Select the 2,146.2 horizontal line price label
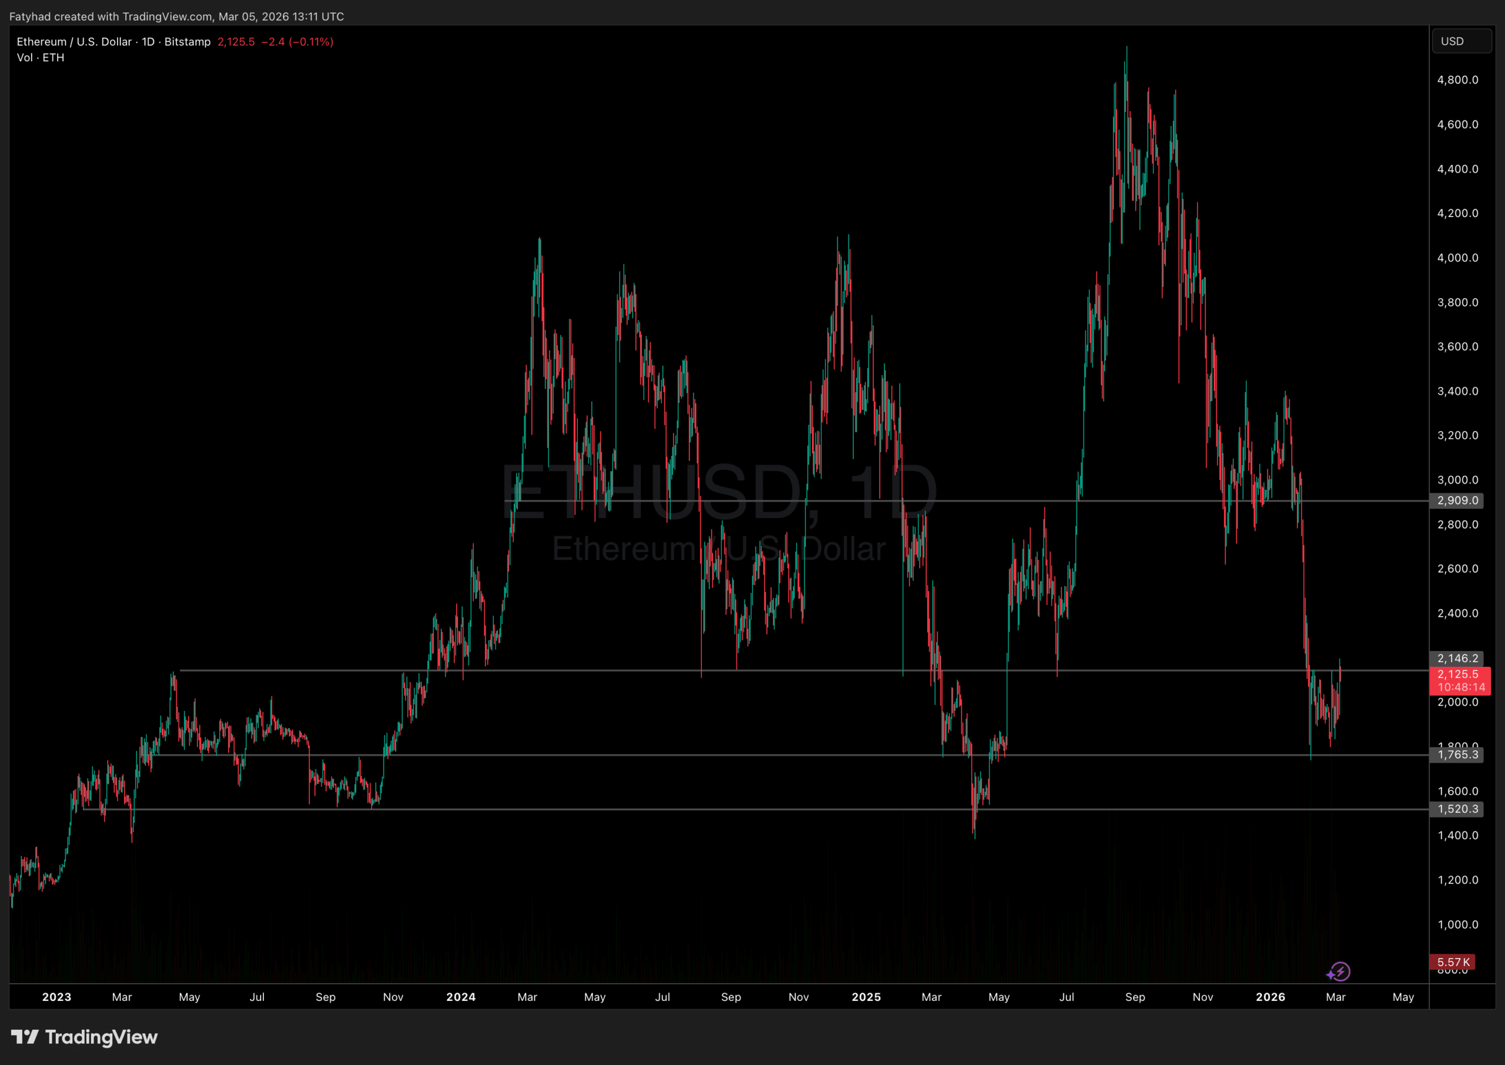The width and height of the screenshot is (1505, 1065). pyautogui.click(x=1457, y=657)
